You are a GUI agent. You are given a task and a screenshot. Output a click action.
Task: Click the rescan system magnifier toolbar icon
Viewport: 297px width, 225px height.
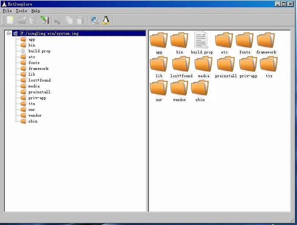[x=95, y=20]
